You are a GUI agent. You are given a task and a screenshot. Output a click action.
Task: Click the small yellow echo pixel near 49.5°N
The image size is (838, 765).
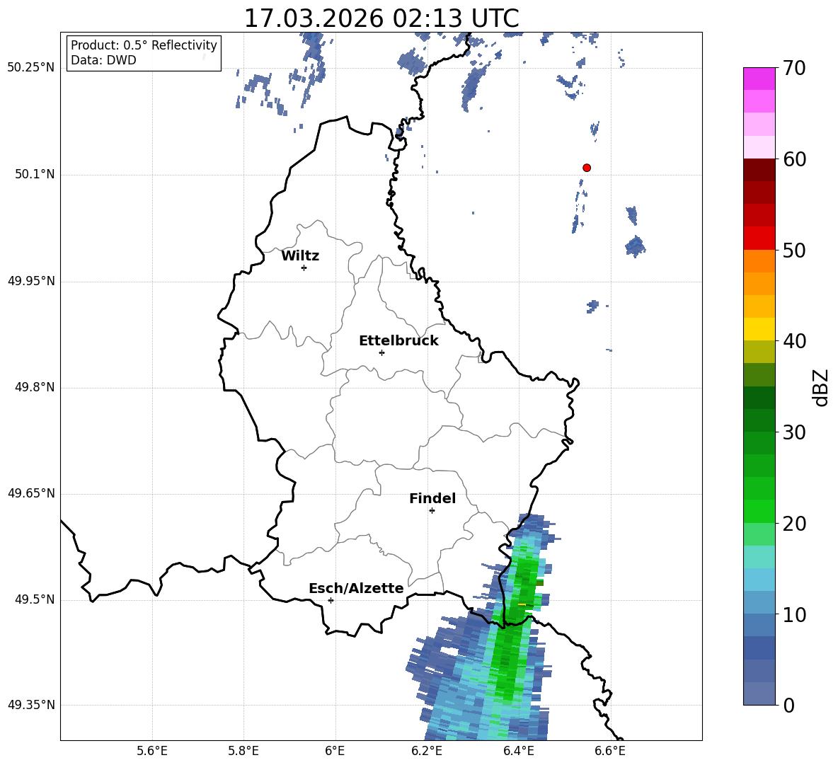[522, 605]
